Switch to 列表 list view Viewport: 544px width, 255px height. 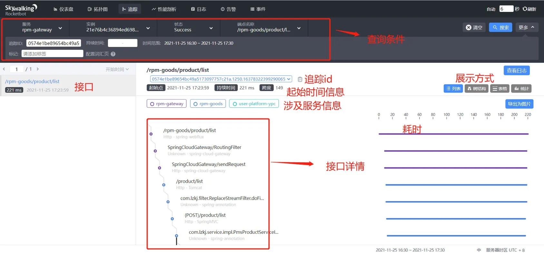point(453,88)
